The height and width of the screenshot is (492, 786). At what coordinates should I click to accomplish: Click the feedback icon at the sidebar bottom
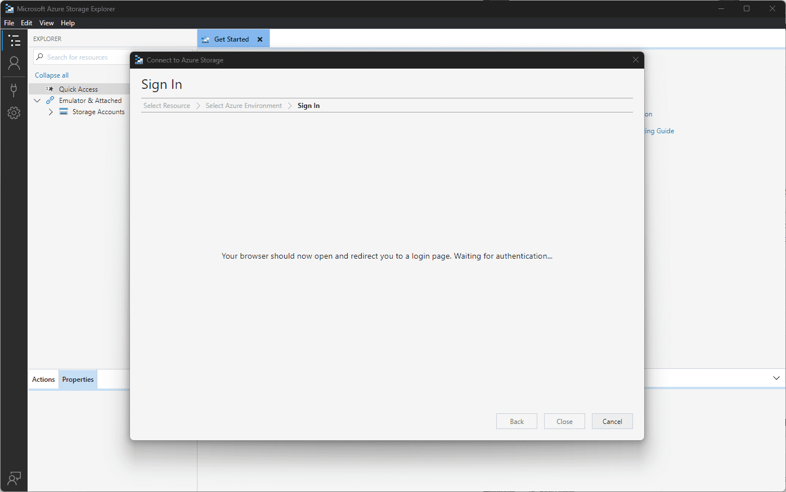pos(14,479)
